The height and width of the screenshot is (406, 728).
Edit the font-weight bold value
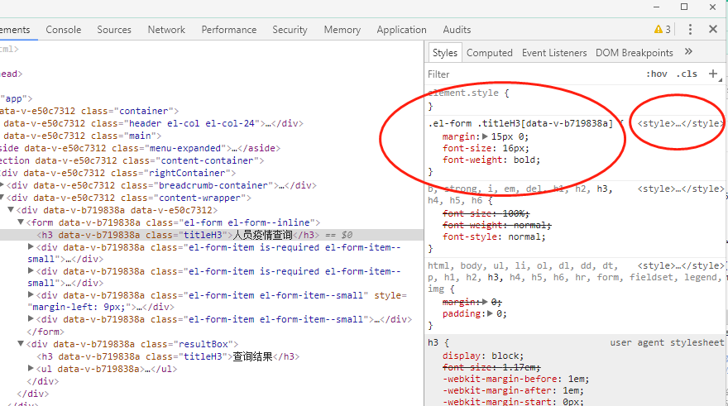[524, 160]
